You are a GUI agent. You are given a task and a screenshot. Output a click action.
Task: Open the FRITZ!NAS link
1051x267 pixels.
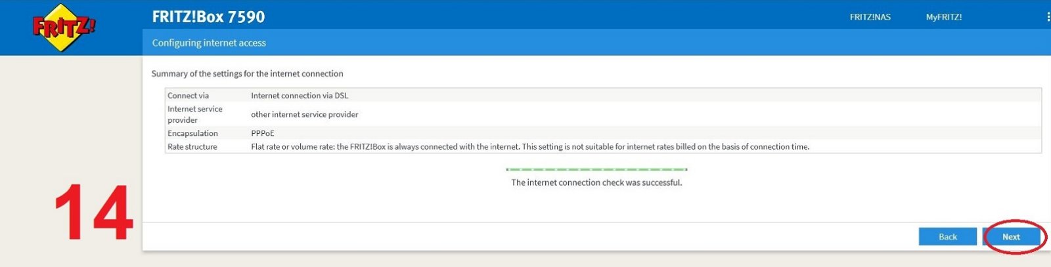(x=870, y=17)
